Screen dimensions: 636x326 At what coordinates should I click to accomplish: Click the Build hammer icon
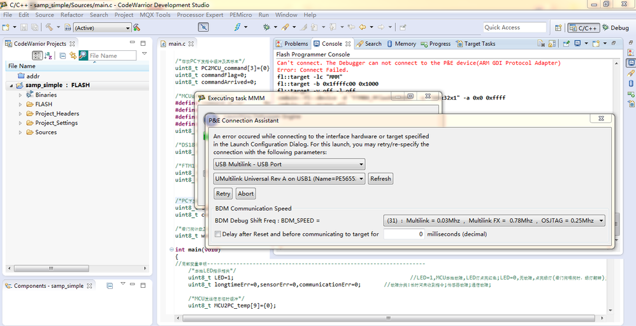[49, 27]
